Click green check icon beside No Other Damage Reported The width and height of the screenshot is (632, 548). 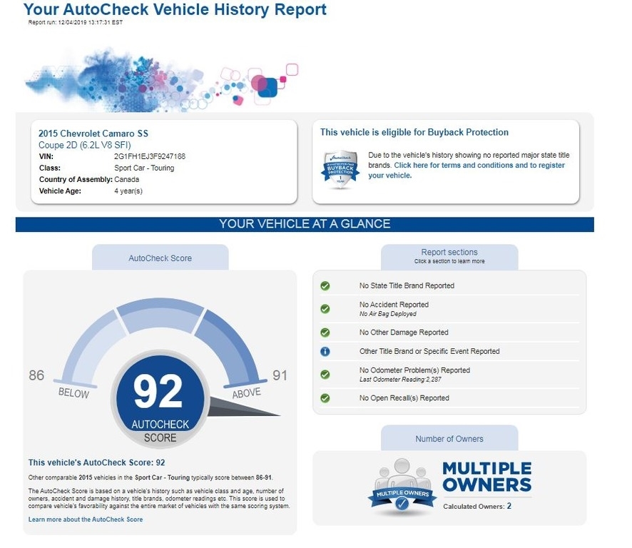click(x=325, y=333)
